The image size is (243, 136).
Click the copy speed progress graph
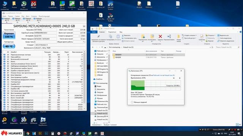tap(156, 85)
